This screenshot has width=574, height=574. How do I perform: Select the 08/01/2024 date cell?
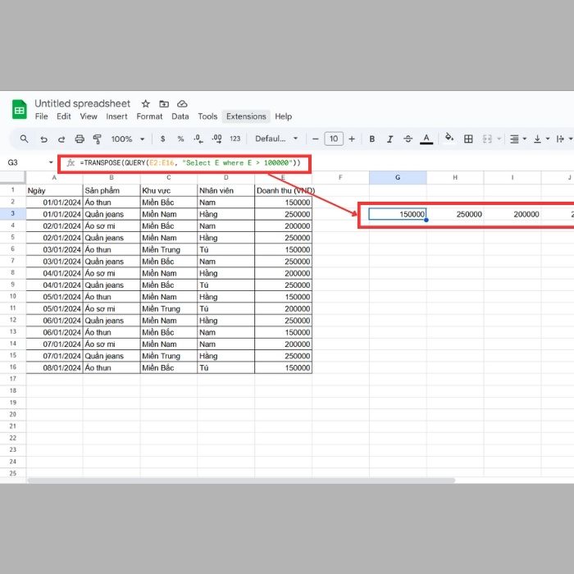(x=55, y=367)
